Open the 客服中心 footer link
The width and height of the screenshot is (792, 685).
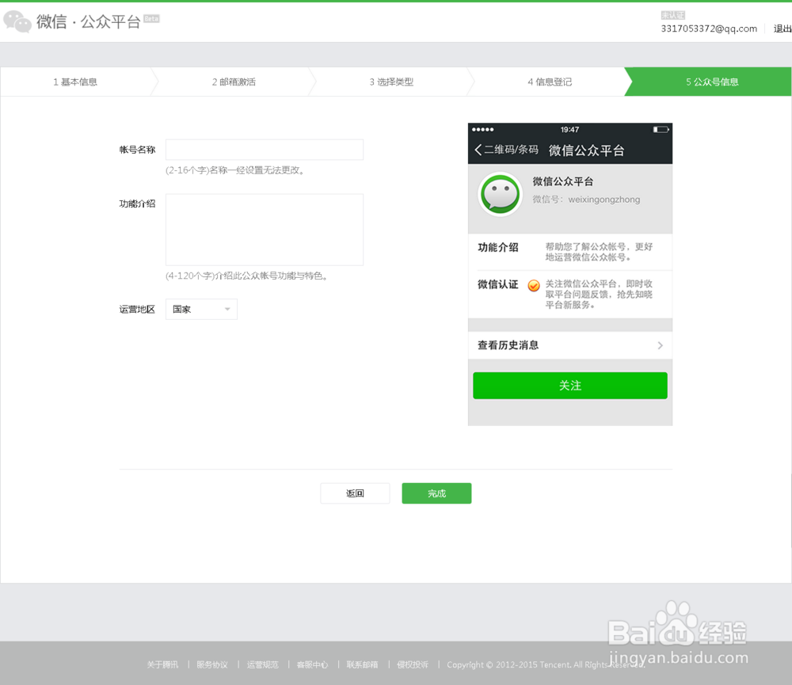pos(312,664)
